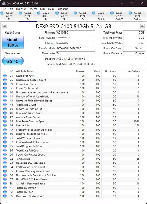Click the 25 °C temperature button
The width and height of the screenshot is (147, 204).
click(13, 61)
